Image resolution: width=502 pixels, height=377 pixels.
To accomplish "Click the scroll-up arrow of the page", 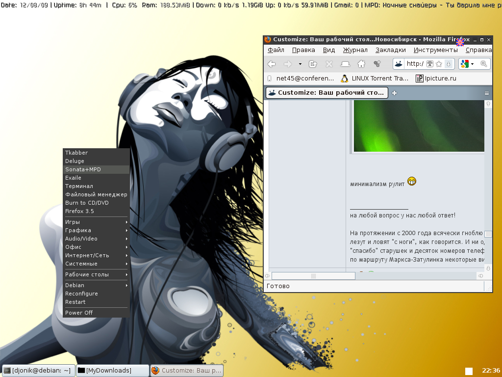I will [x=488, y=104].
